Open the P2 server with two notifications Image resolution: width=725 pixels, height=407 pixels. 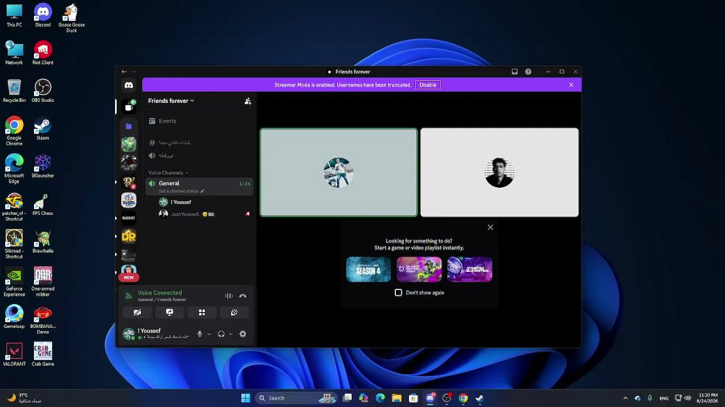[129, 182]
